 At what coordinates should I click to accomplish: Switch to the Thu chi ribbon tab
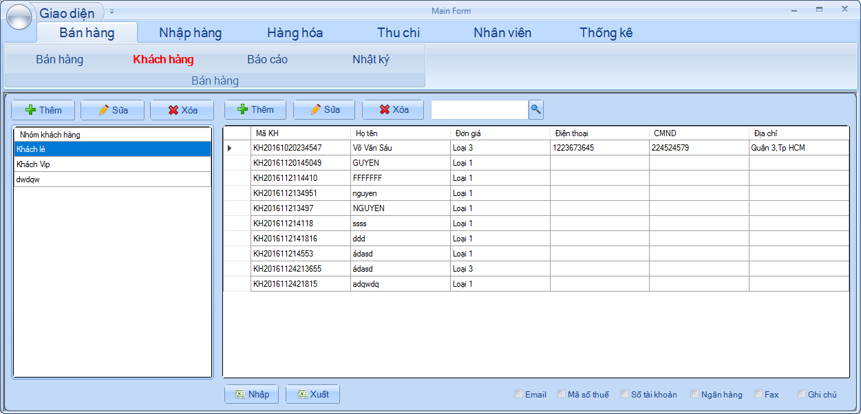click(x=398, y=32)
